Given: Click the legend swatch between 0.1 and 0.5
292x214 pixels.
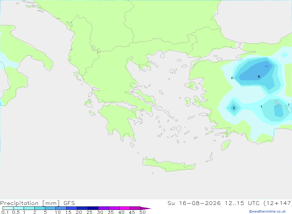Looking at the screenshot, I should point(8,208).
